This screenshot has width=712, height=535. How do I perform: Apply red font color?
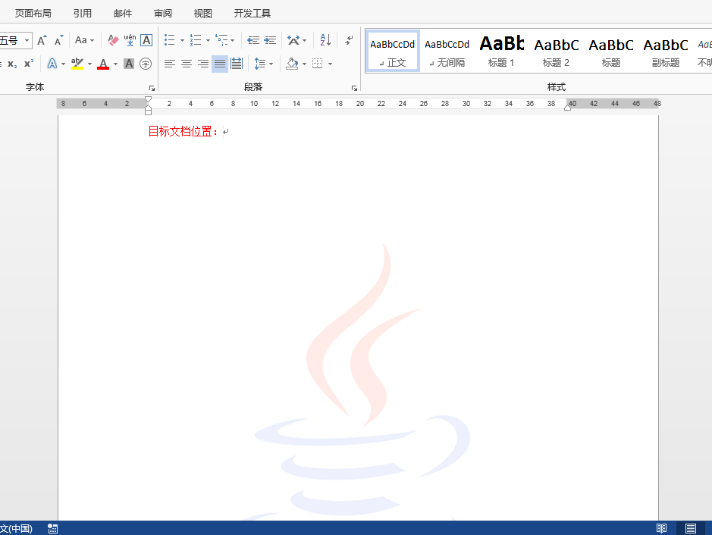(103, 64)
